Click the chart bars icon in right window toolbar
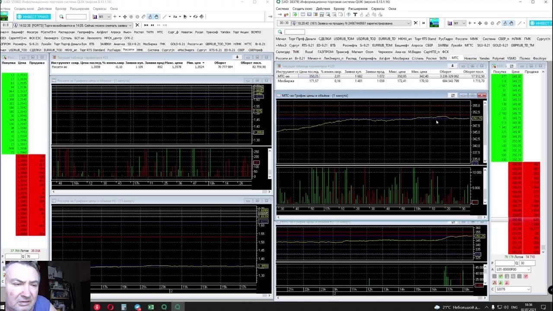The image size is (553, 311). (x=449, y=23)
